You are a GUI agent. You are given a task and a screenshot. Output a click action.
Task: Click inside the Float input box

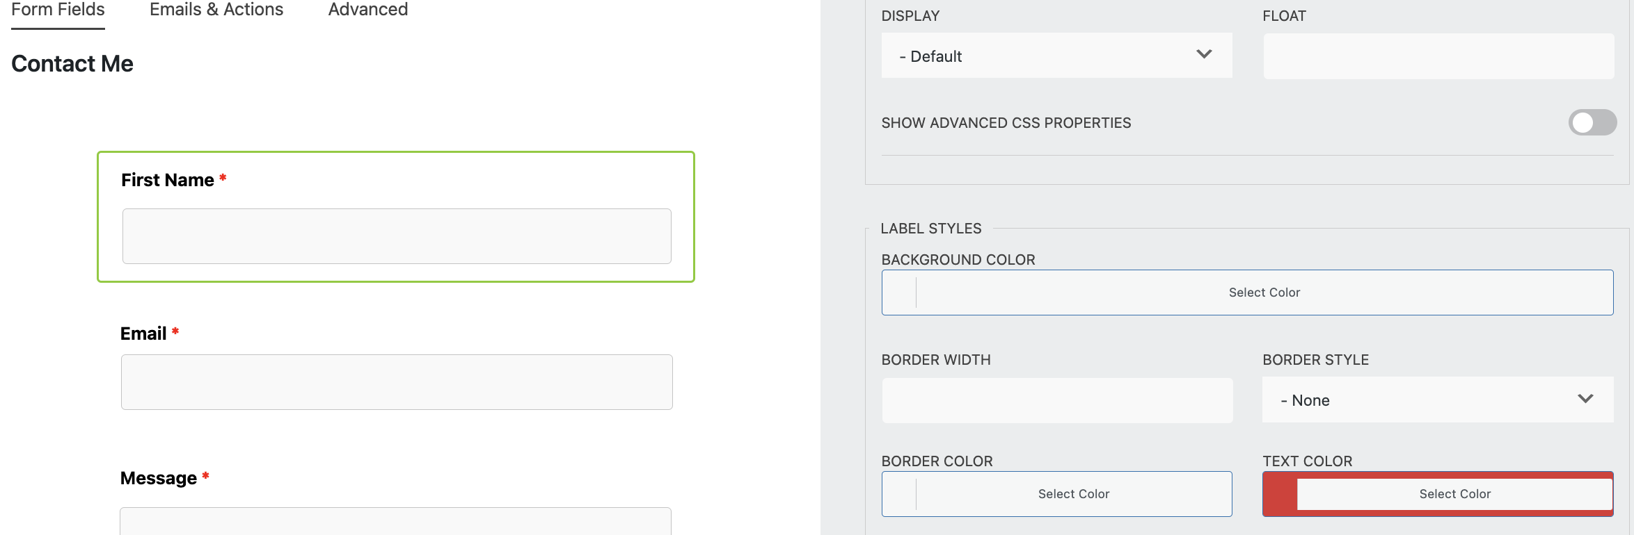tap(1438, 56)
